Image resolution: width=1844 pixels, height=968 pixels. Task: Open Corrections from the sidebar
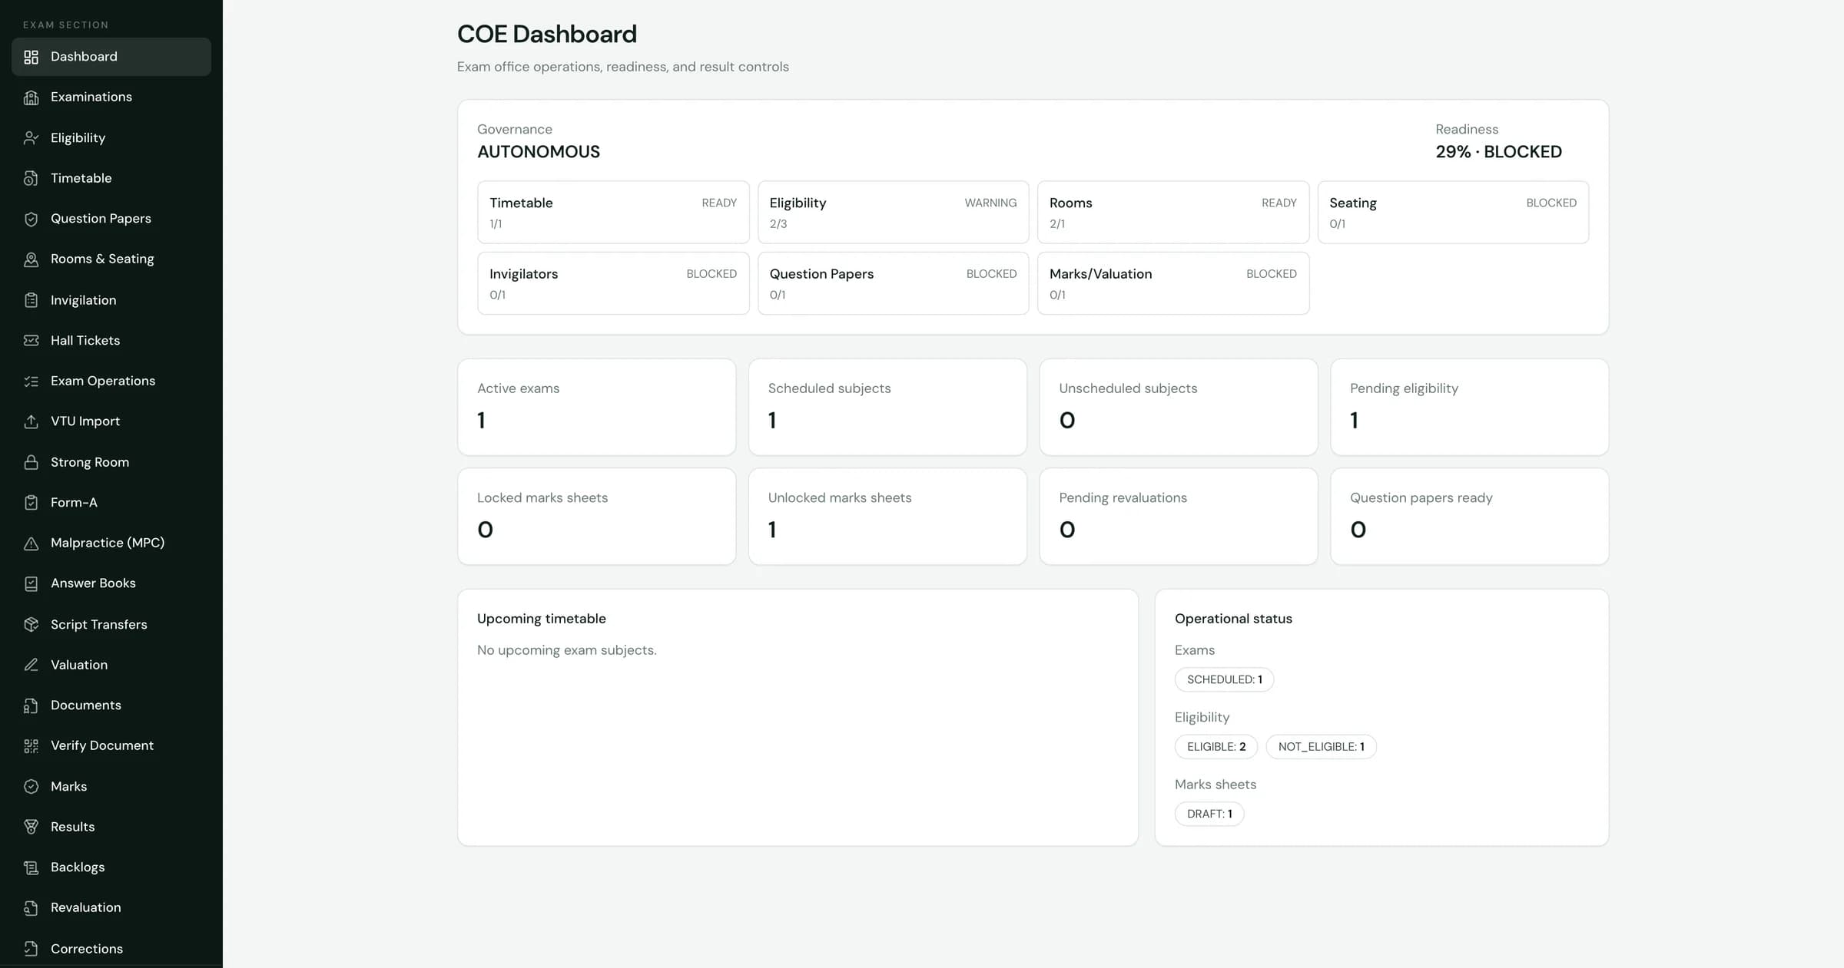pyautogui.click(x=111, y=949)
